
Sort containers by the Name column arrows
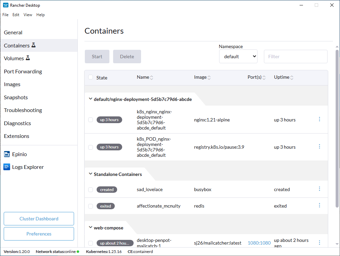tap(152, 77)
